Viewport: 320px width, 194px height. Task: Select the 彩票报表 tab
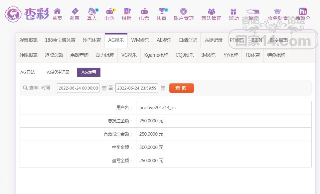click(28, 40)
